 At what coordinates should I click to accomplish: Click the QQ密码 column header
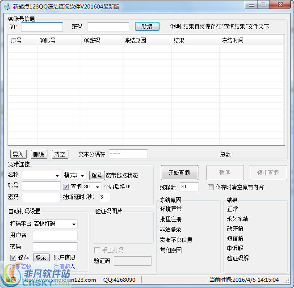click(102, 40)
